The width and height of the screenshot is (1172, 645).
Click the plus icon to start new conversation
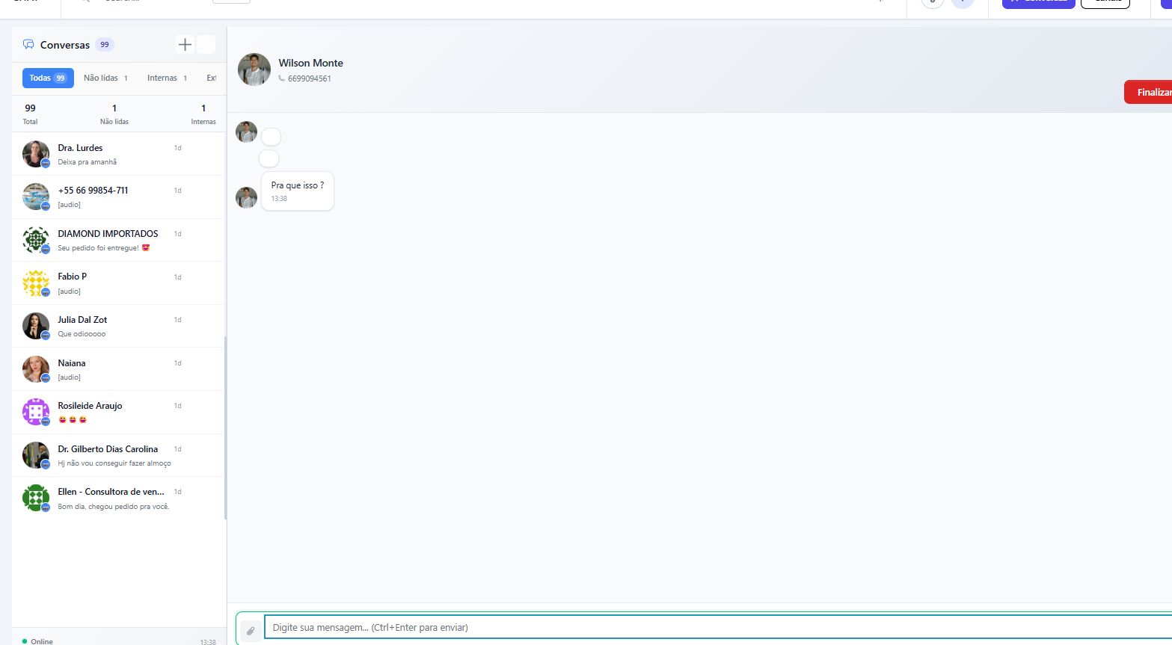coord(185,45)
